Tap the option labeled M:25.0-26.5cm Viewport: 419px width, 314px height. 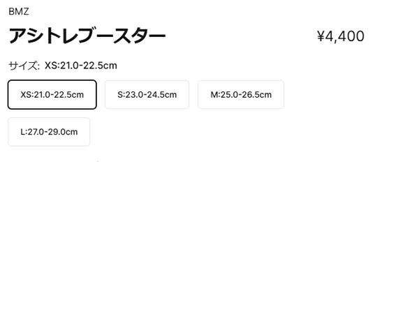(241, 95)
